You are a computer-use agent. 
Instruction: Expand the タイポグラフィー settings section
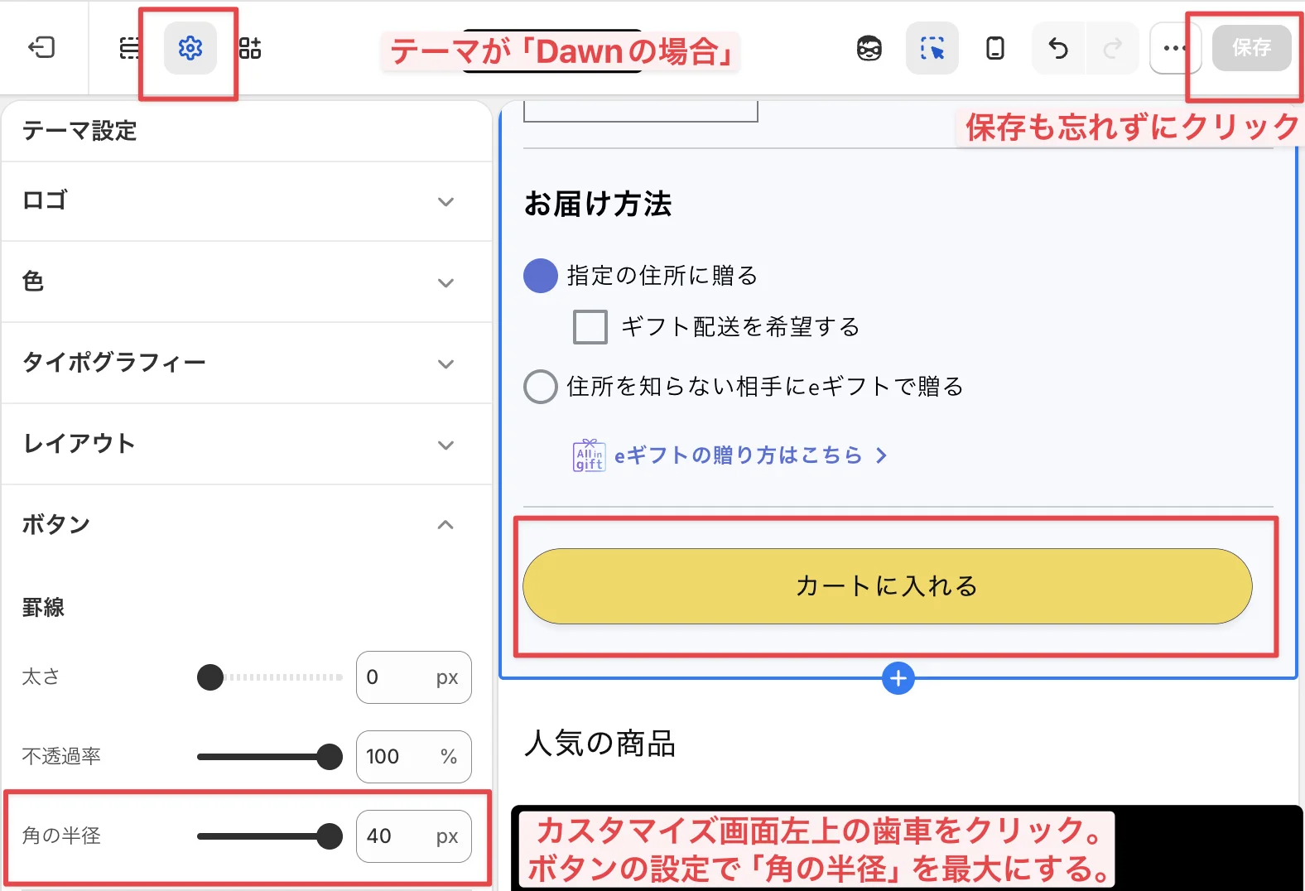[x=247, y=364]
